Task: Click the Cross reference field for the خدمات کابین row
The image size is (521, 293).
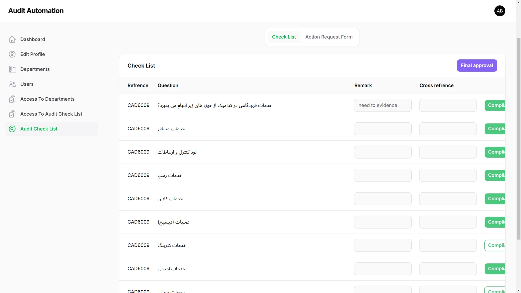Action: click(447, 199)
